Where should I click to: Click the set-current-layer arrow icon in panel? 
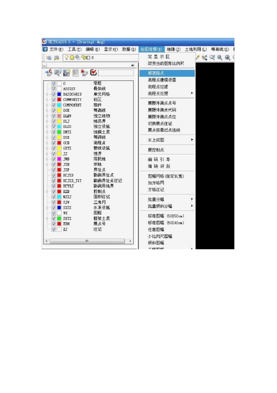pos(49,72)
